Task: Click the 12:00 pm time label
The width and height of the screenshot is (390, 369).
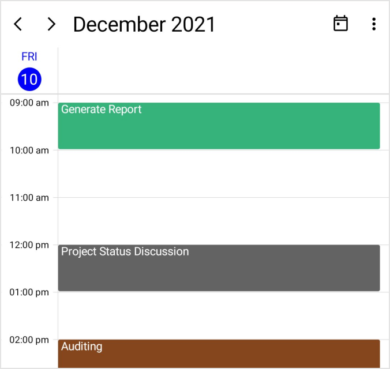Action: [x=29, y=245]
